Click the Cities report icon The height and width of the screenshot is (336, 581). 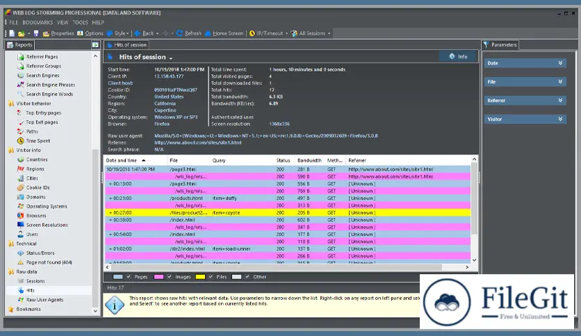[21, 178]
